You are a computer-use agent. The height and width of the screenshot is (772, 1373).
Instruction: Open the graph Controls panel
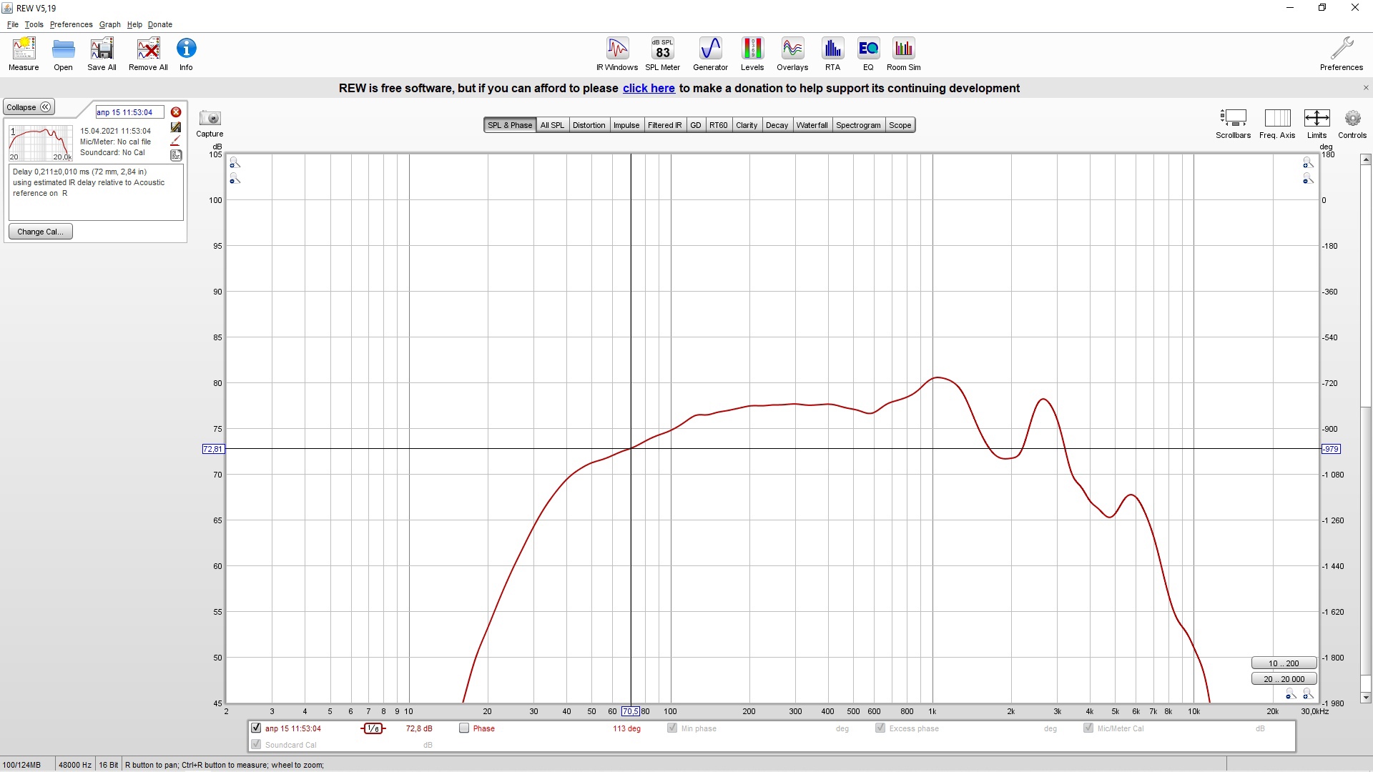click(x=1352, y=122)
